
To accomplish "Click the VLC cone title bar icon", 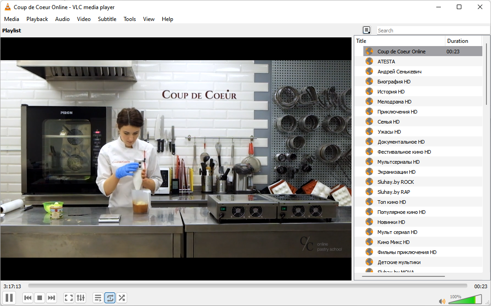I will point(7,7).
